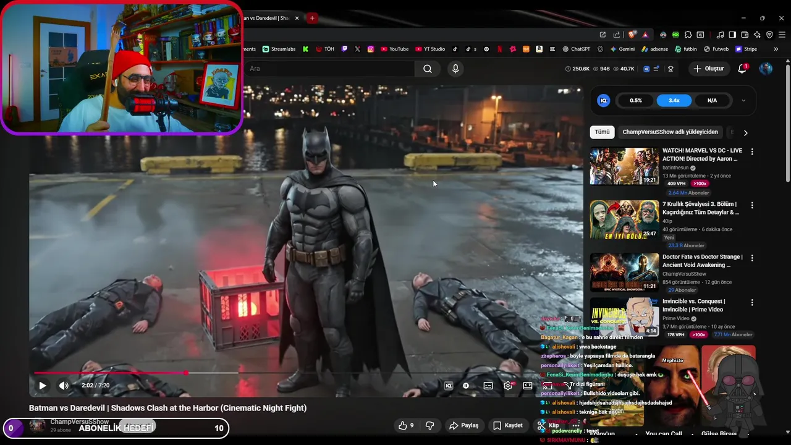The height and width of the screenshot is (445, 791).
Task: Toggle the autoplay switch in player
Action: (x=466, y=386)
